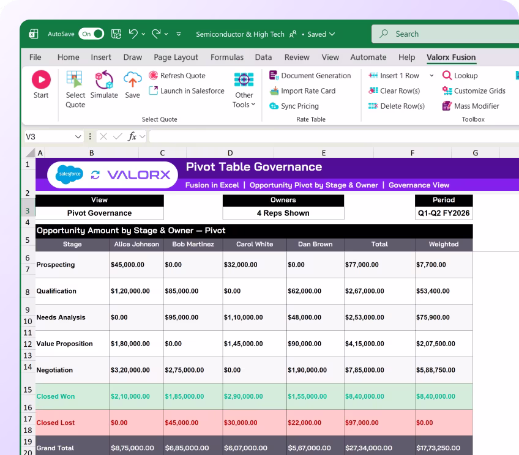Open Customize Quick Access Toolbar dropdown
Screen dimensions: 519x455
pyautogui.click(x=179, y=34)
